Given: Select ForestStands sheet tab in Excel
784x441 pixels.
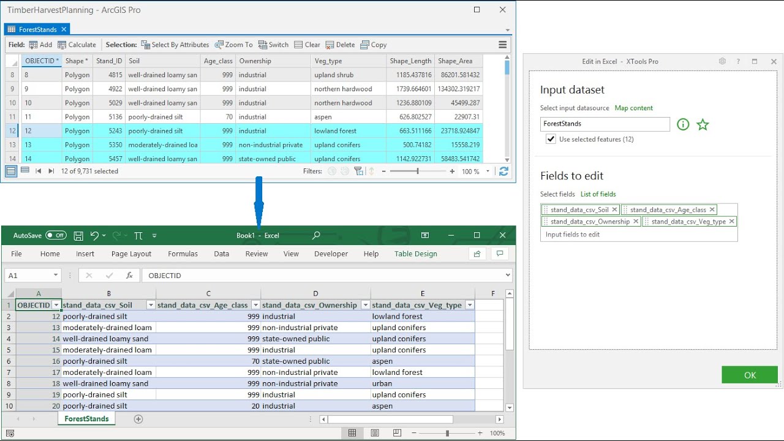Looking at the screenshot, I should click(x=86, y=419).
